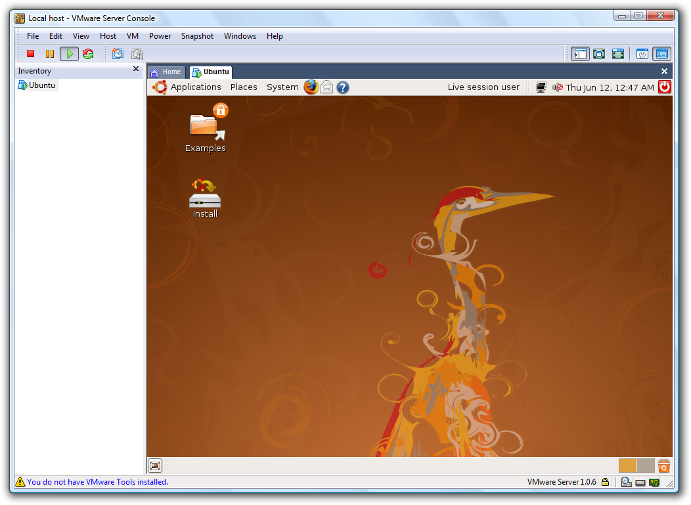Switch to the second gray workspace

pos(646,466)
